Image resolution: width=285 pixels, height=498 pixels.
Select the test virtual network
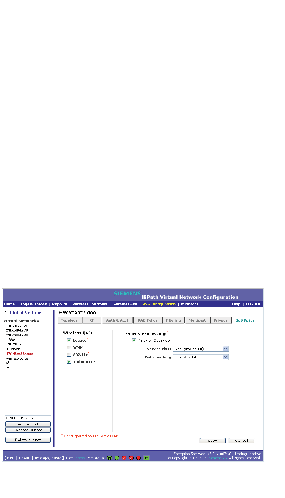pos(8,367)
